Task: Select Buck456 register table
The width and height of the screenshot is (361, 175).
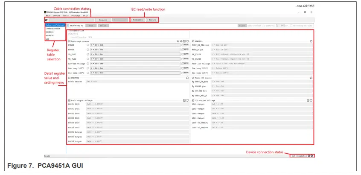Action: [49, 36]
